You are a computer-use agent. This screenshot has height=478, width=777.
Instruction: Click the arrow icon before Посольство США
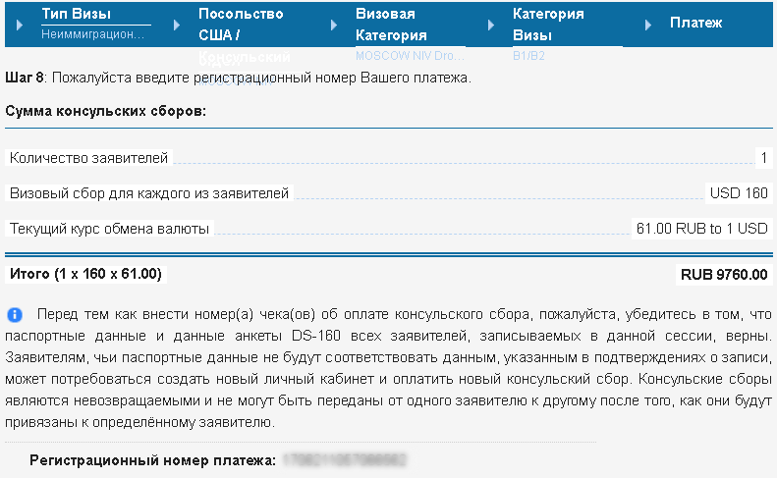click(177, 25)
